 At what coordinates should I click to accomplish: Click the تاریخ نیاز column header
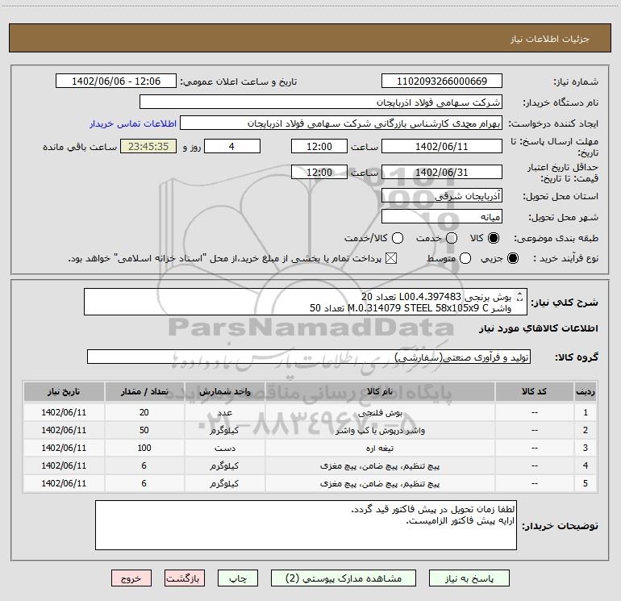[64, 391]
